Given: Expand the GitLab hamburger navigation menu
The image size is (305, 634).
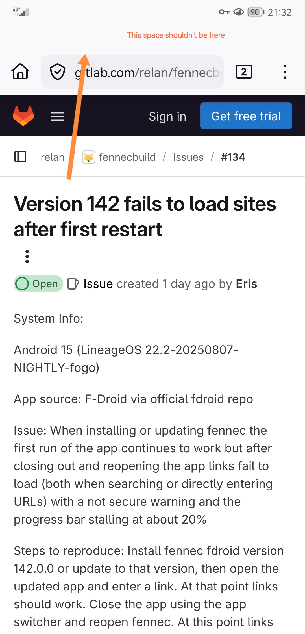Looking at the screenshot, I should (x=58, y=116).
